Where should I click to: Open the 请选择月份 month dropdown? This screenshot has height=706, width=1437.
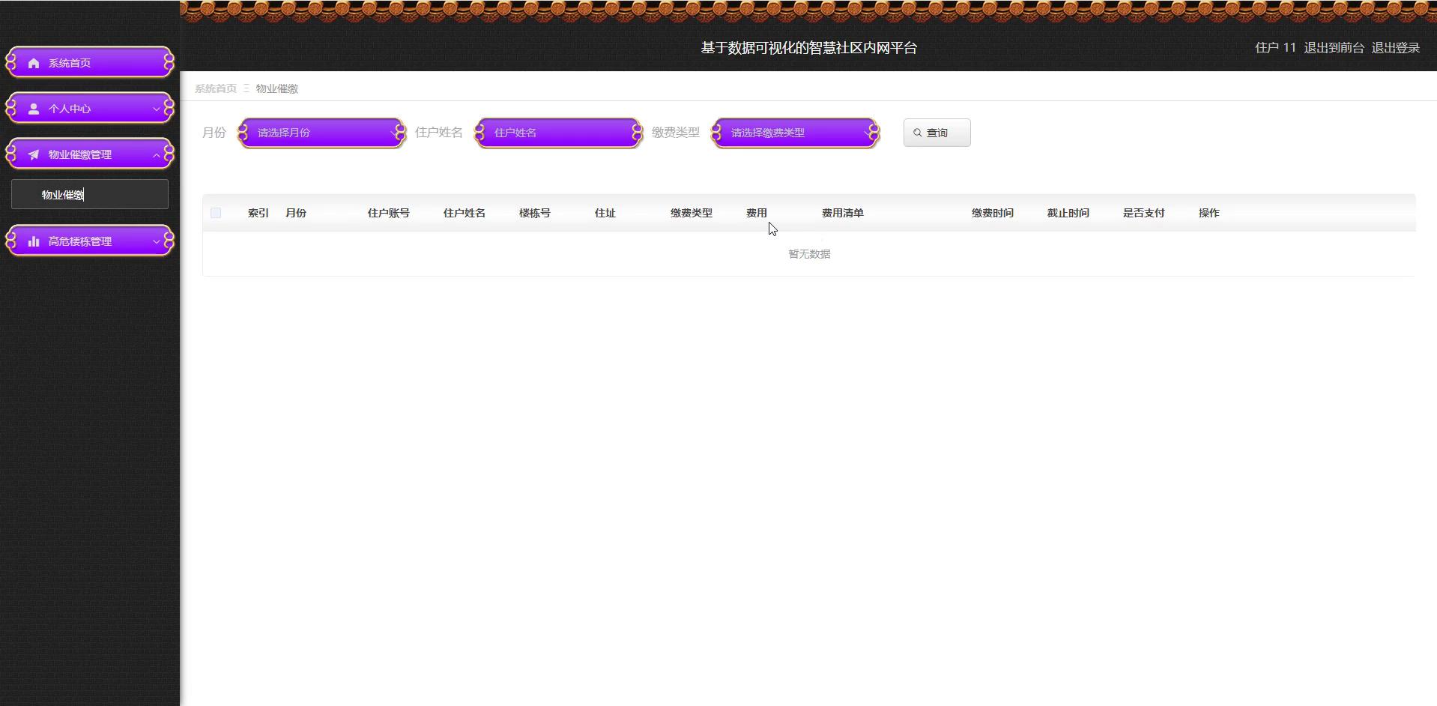click(x=322, y=133)
